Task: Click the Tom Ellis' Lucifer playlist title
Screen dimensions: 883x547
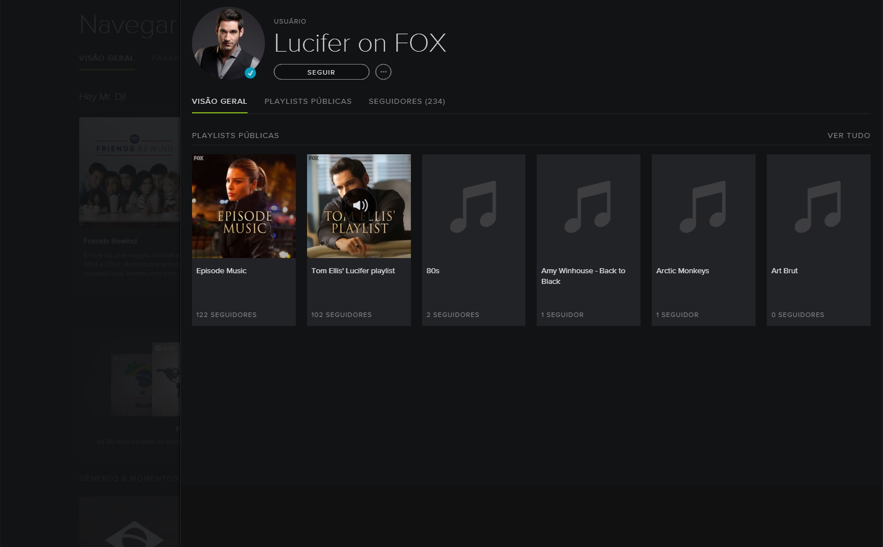Action: pyautogui.click(x=353, y=270)
